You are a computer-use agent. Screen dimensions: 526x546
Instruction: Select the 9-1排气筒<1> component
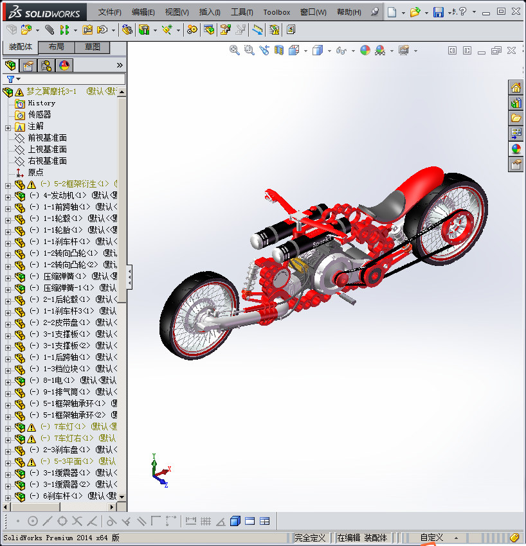click(x=67, y=392)
